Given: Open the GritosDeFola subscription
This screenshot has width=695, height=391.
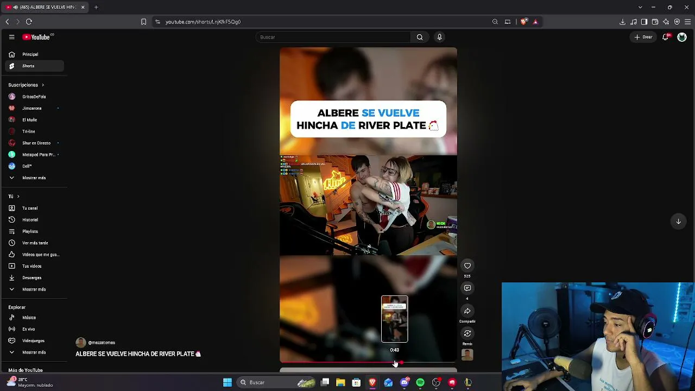Looking at the screenshot, I should (35, 97).
